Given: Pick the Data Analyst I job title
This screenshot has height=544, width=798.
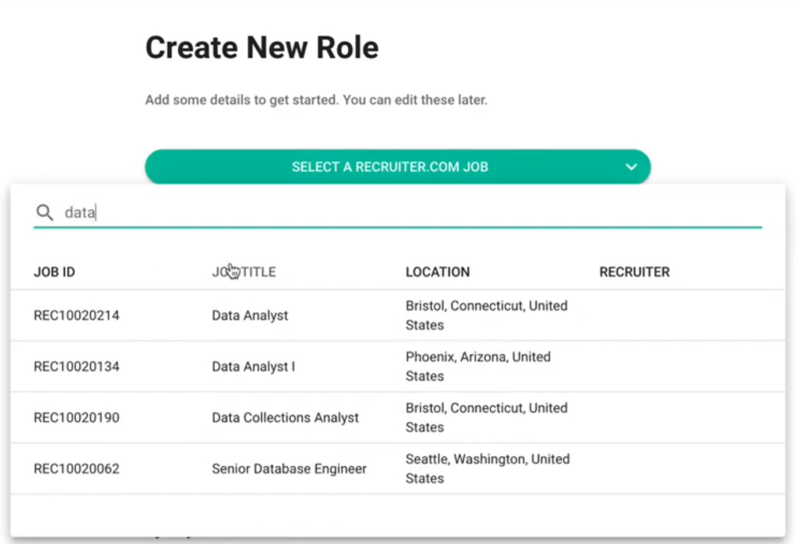Looking at the screenshot, I should (x=253, y=367).
